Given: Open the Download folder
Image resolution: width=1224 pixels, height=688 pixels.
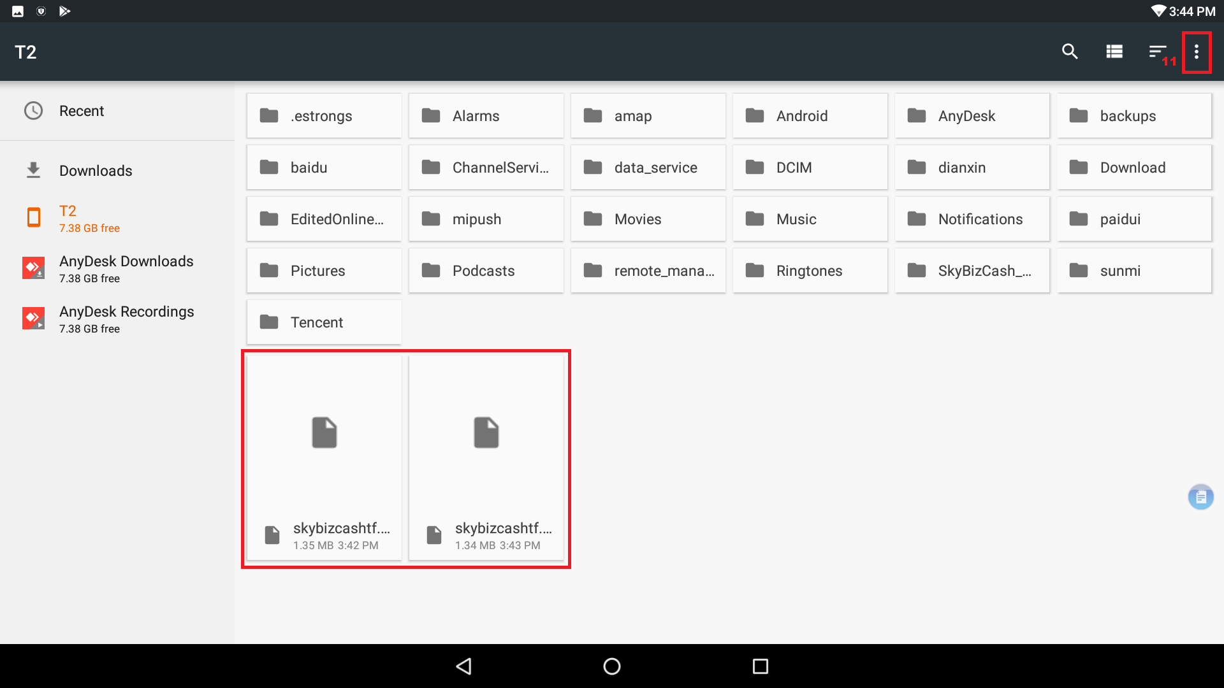Looking at the screenshot, I should click(1133, 168).
